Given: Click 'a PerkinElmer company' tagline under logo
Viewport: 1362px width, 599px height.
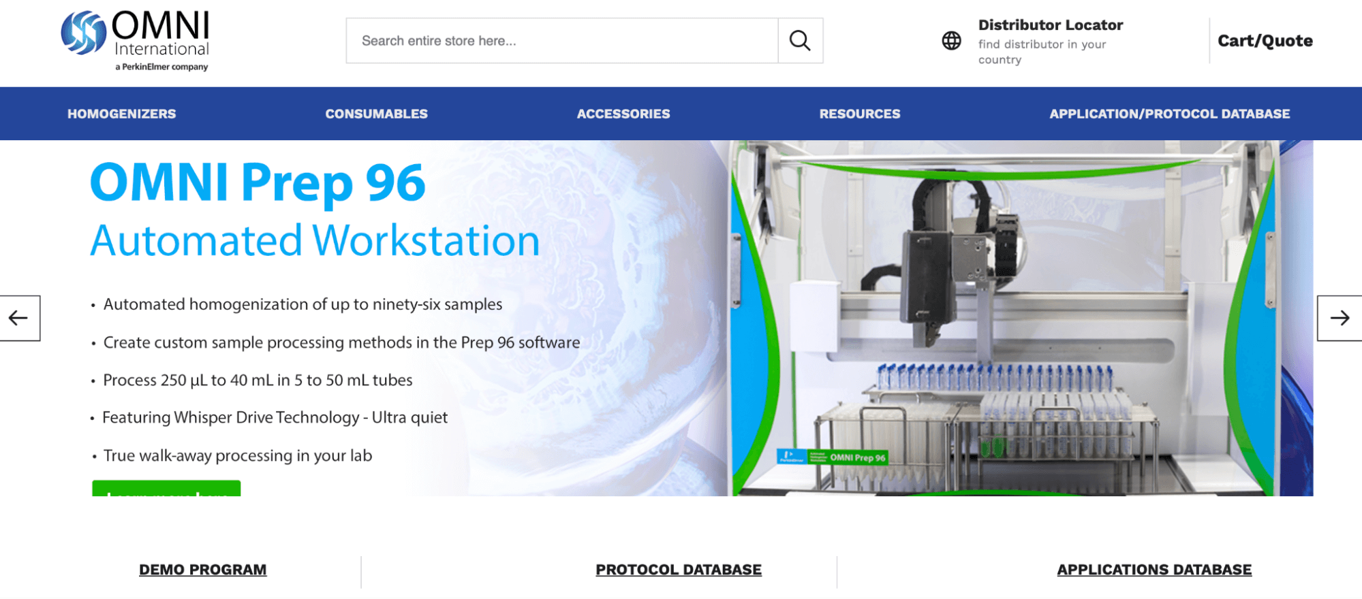Looking at the screenshot, I should [x=161, y=67].
